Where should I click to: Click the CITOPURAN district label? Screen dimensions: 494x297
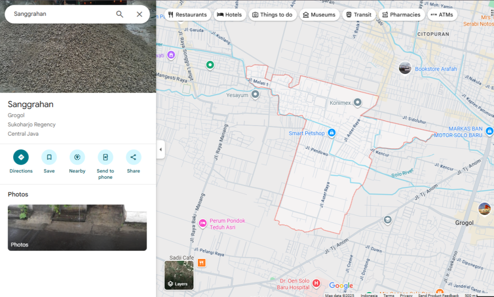click(x=433, y=34)
